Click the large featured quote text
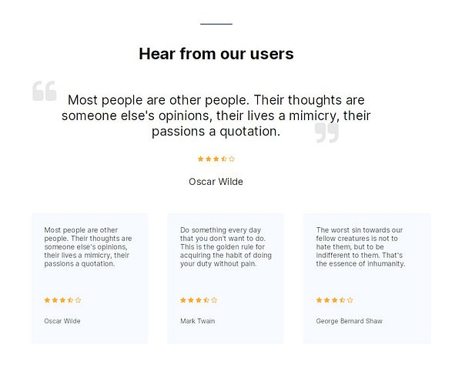Viewport: 462px width, 365px height. 216,116
